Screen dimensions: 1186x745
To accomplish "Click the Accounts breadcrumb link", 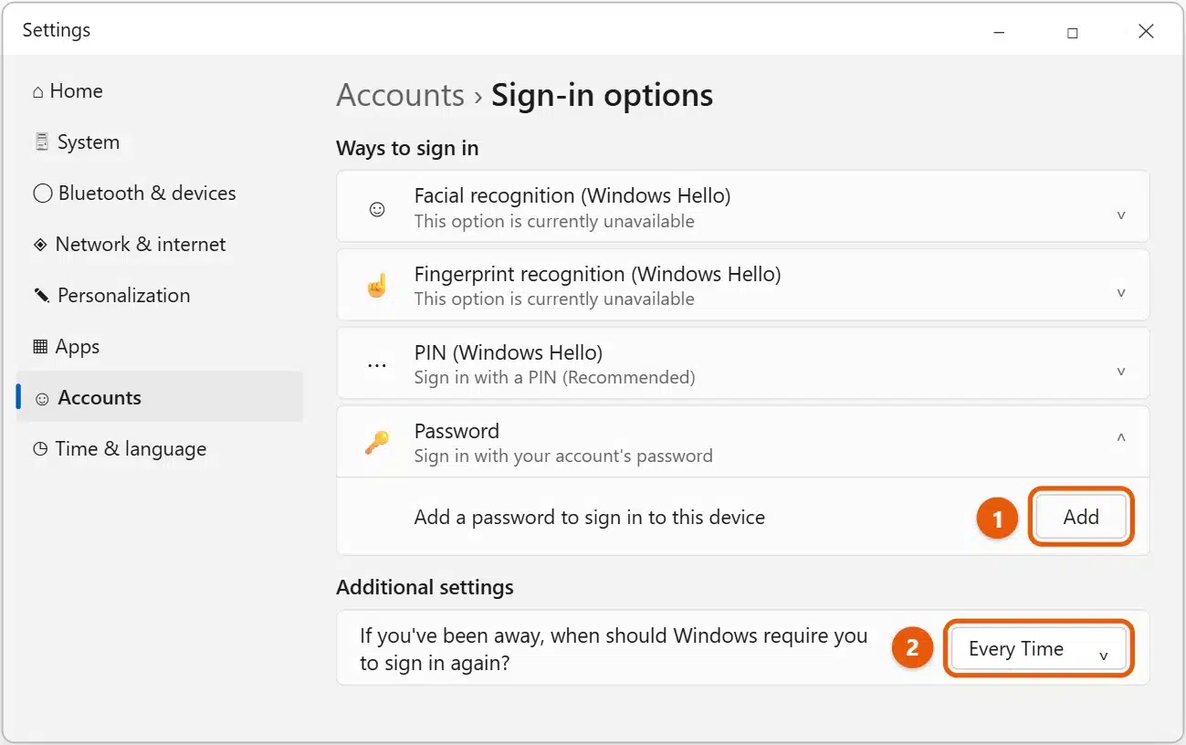I will [400, 95].
